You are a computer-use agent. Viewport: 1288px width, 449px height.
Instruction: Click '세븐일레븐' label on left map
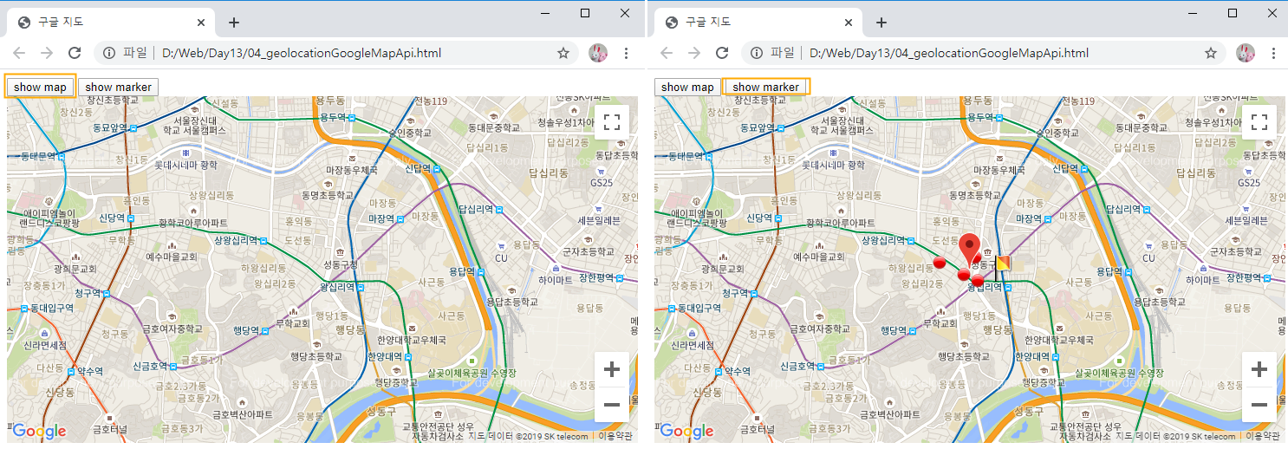coord(600,220)
